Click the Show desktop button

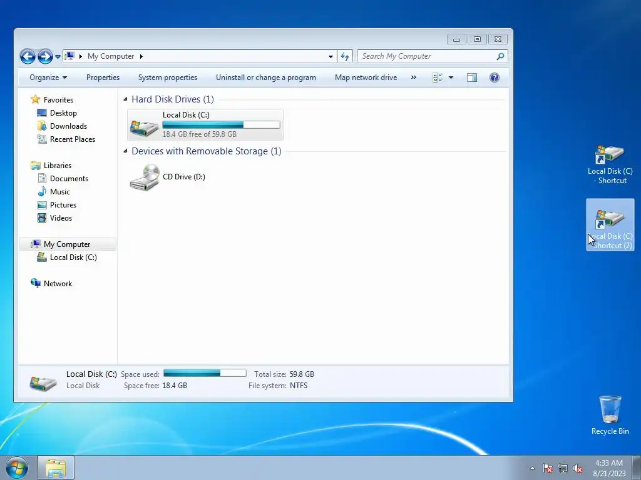point(637,467)
